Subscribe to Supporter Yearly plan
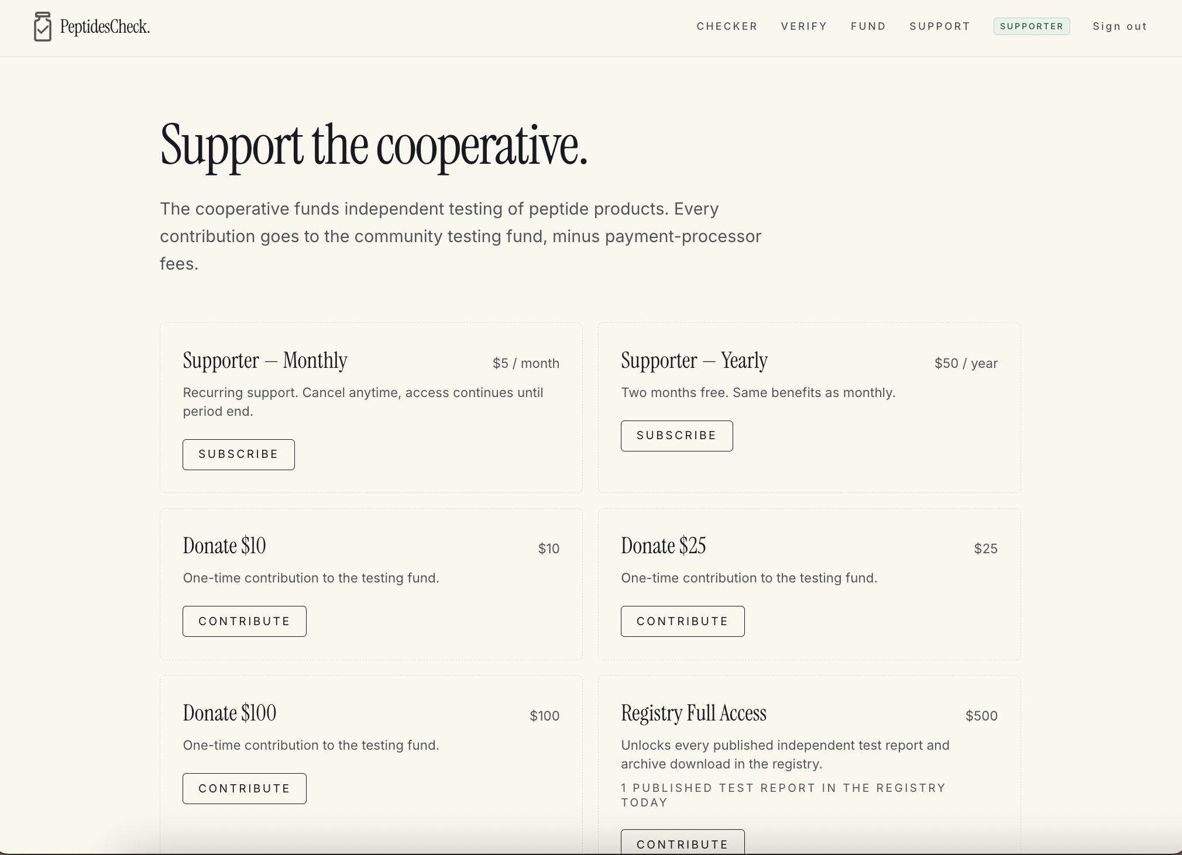Image resolution: width=1182 pixels, height=855 pixels. click(677, 436)
